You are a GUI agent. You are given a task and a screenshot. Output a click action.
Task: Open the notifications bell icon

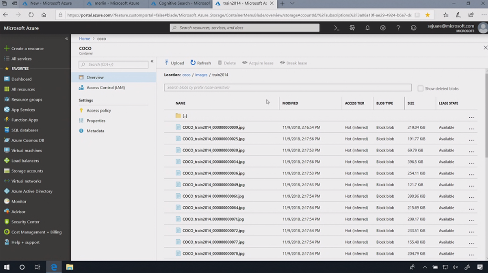tap(367, 28)
